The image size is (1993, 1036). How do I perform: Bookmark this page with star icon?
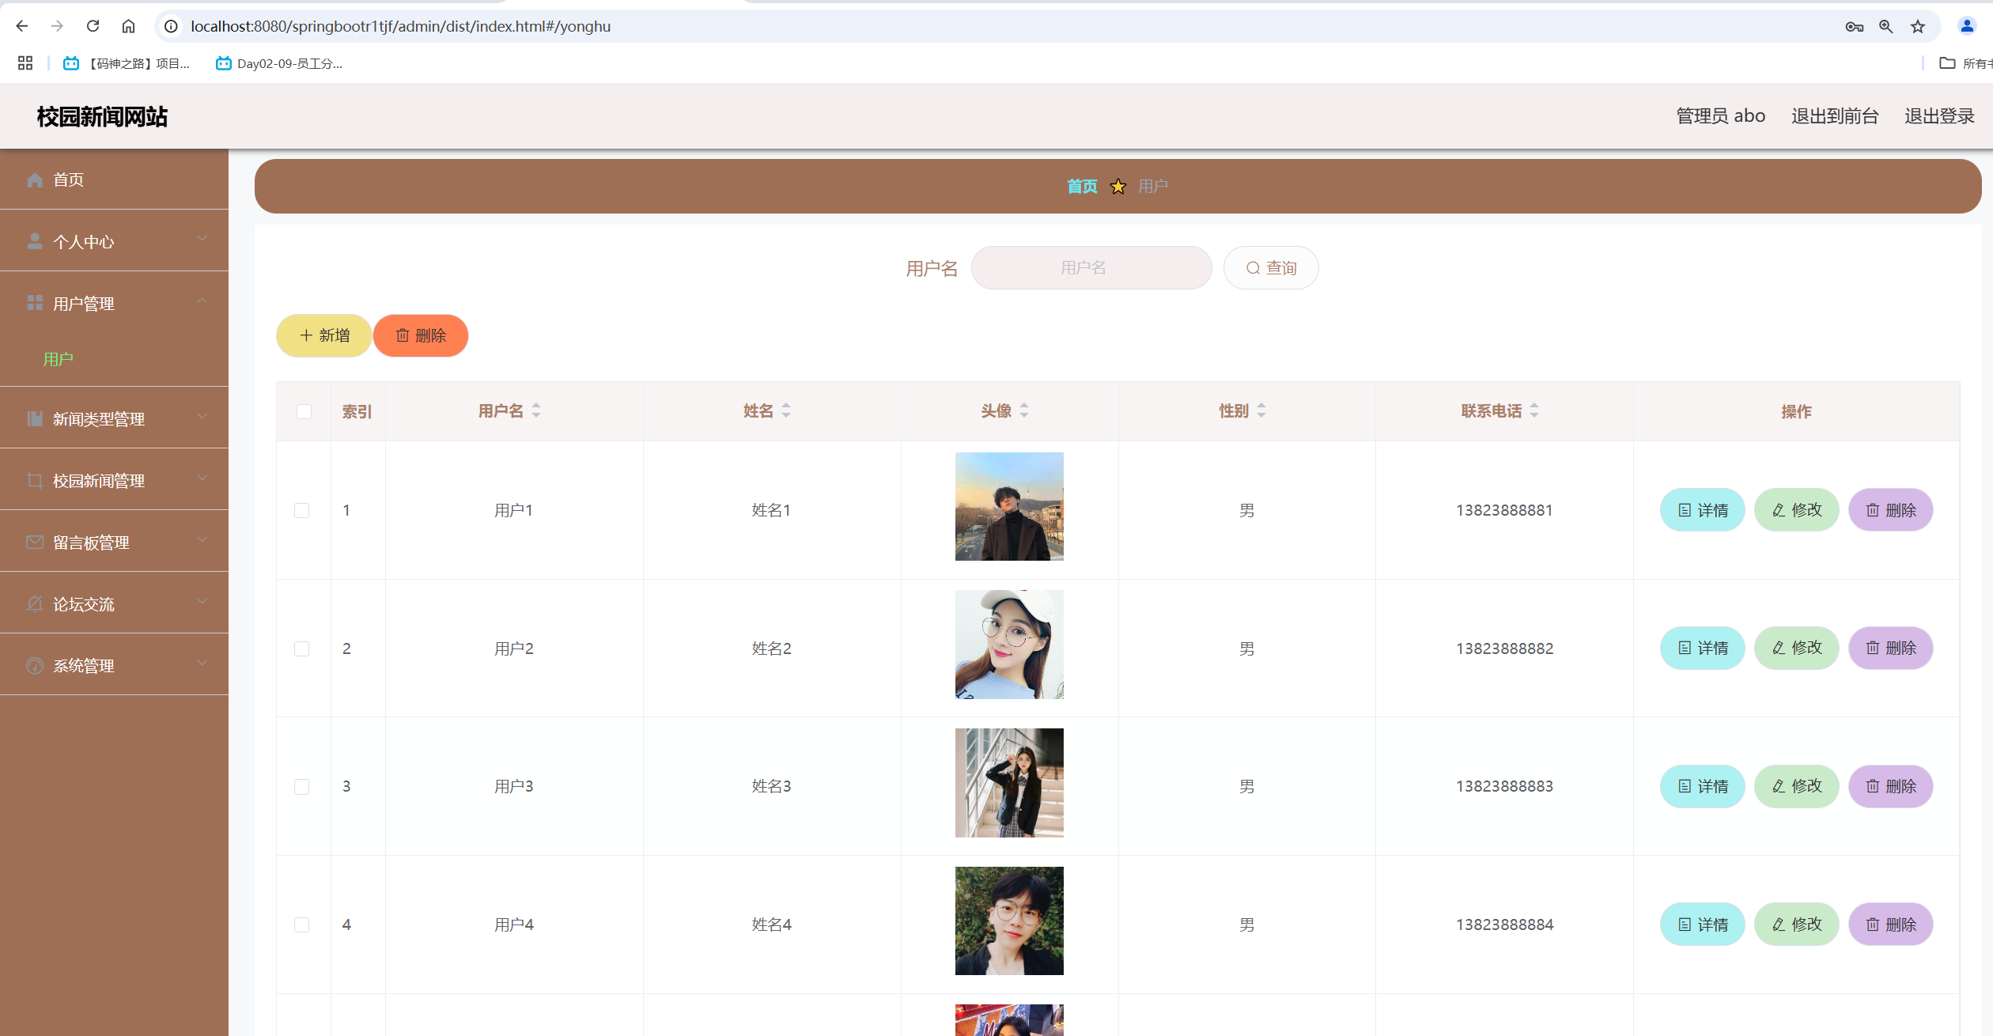(1918, 26)
